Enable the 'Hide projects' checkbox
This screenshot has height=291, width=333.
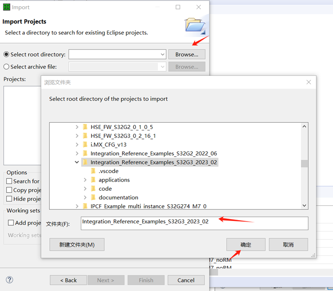pyautogui.click(x=9, y=199)
